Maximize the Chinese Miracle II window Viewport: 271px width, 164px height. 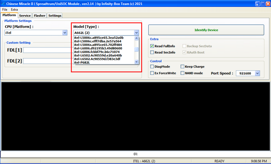(263, 3)
